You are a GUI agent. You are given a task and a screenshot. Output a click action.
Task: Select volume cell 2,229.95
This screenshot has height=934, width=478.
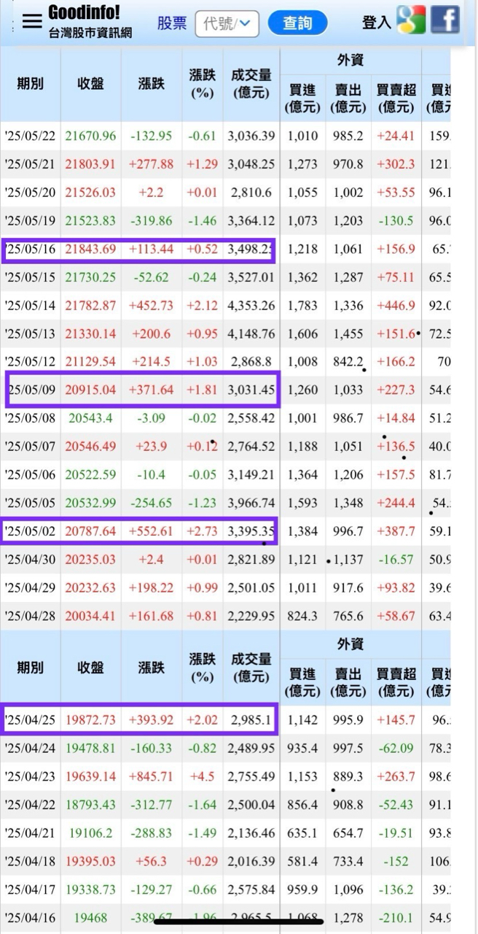click(x=251, y=617)
